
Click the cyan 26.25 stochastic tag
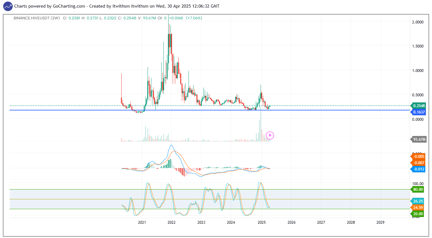[418, 201]
